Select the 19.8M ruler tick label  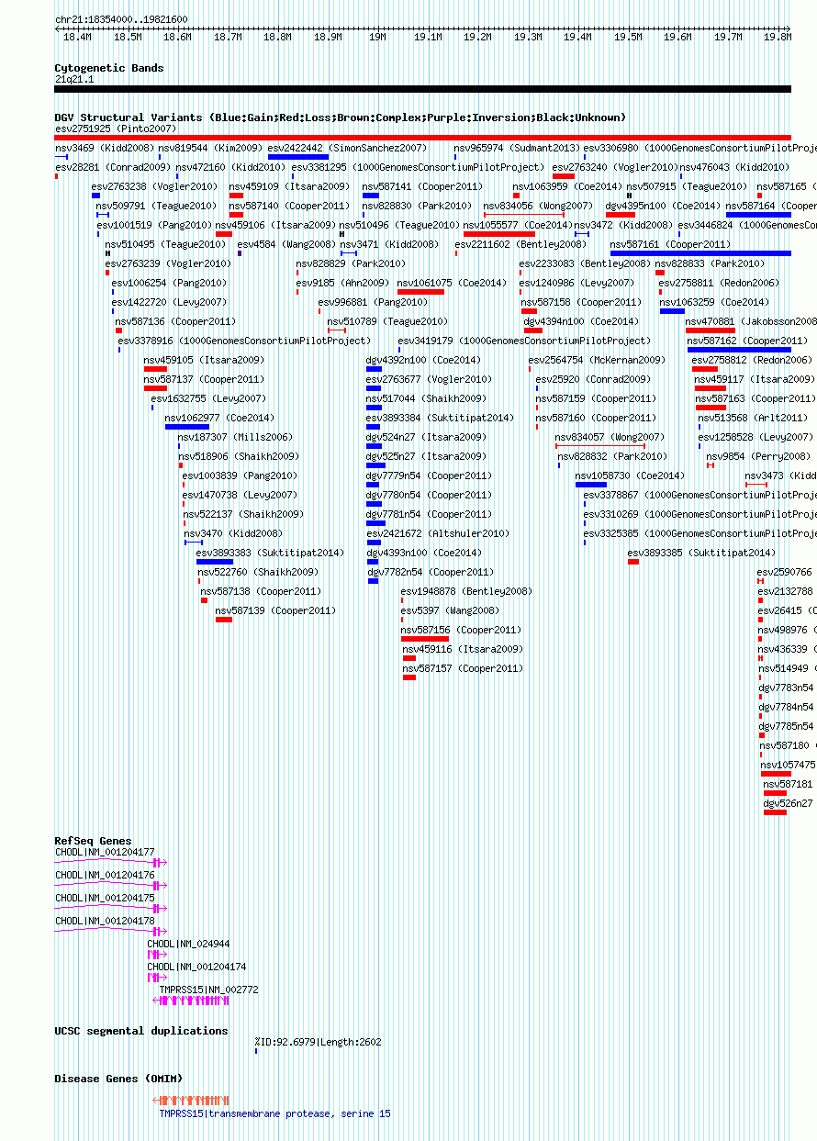coord(778,38)
